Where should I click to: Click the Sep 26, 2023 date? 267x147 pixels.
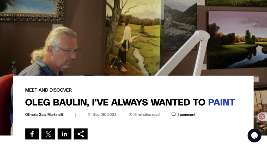coord(105,114)
